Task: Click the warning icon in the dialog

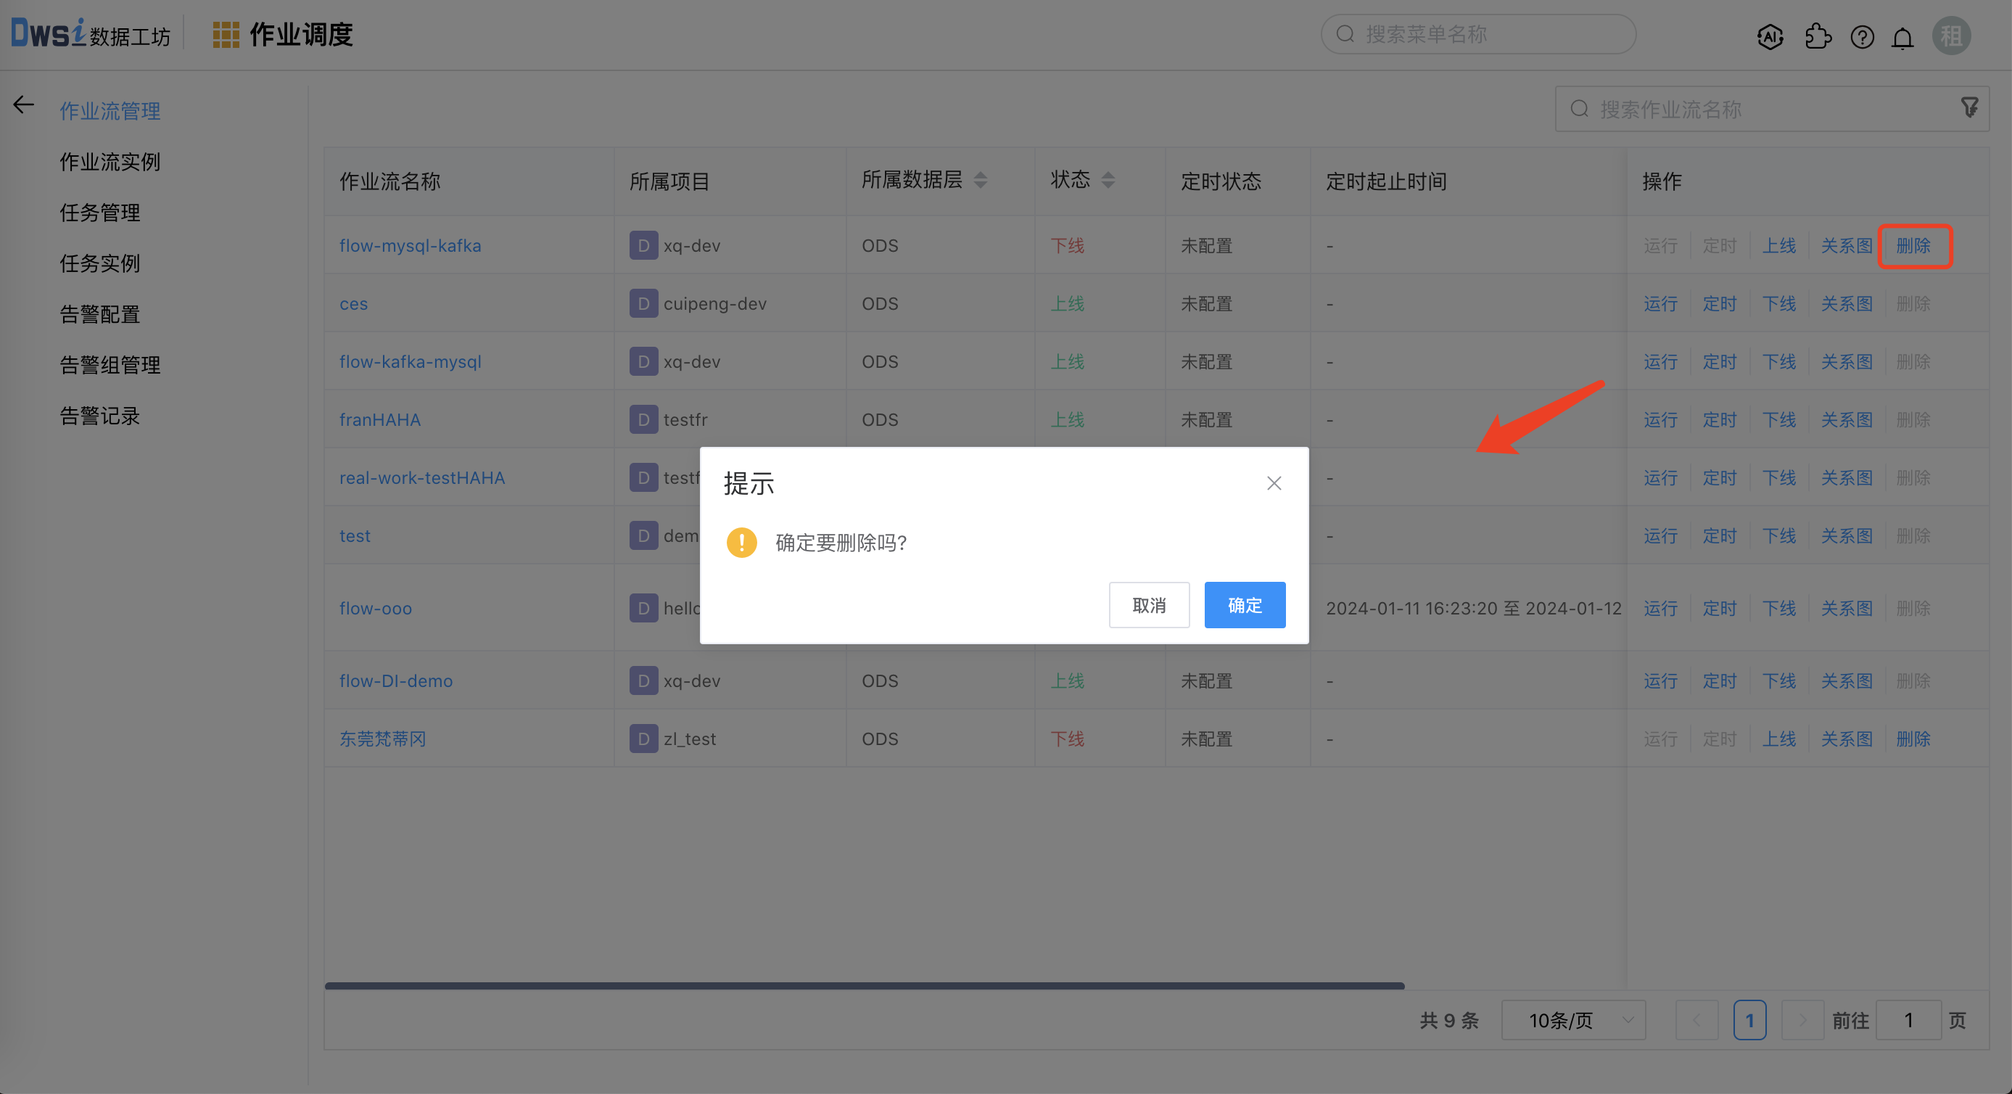Action: coord(741,543)
